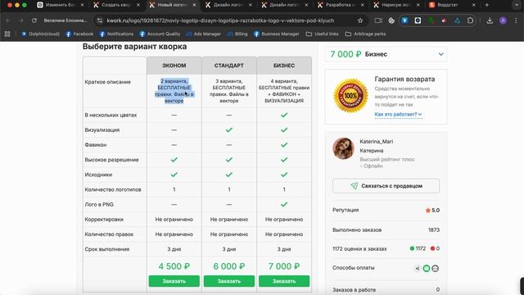
Task: Open the Useful links bookmarks folder
Action: [322, 34]
